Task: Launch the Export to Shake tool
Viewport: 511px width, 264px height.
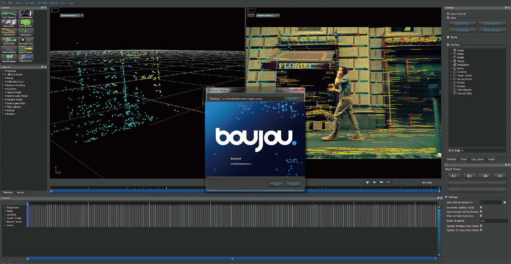Action: coord(26,50)
